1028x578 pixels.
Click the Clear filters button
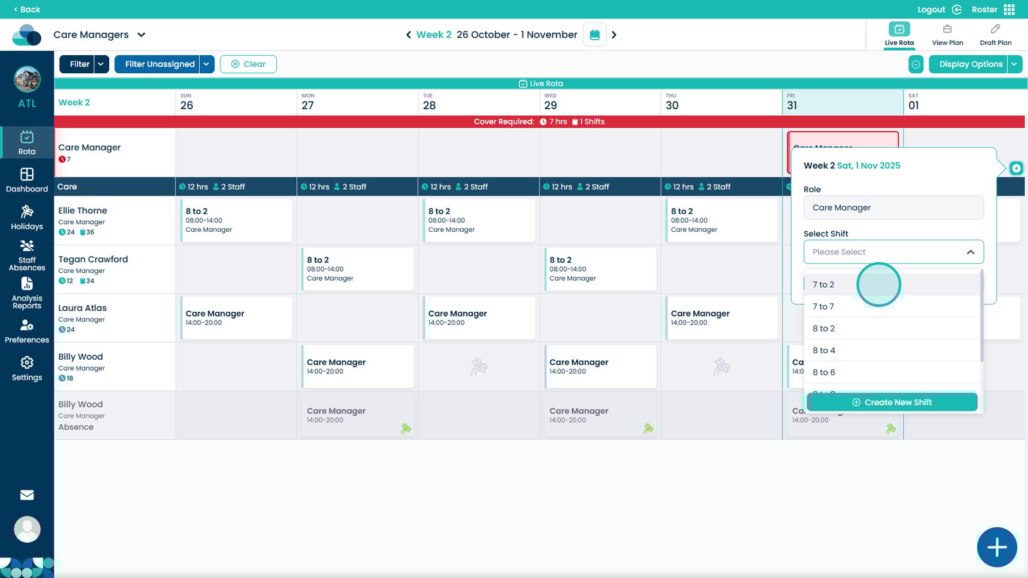pos(248,64)
